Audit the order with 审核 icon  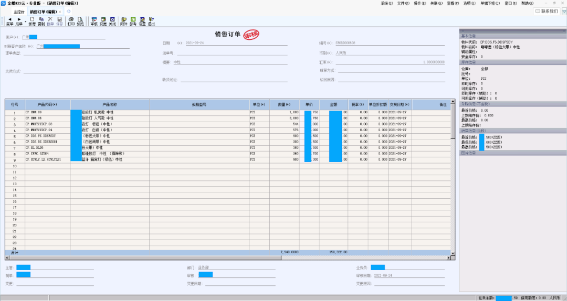click(94, 21)
